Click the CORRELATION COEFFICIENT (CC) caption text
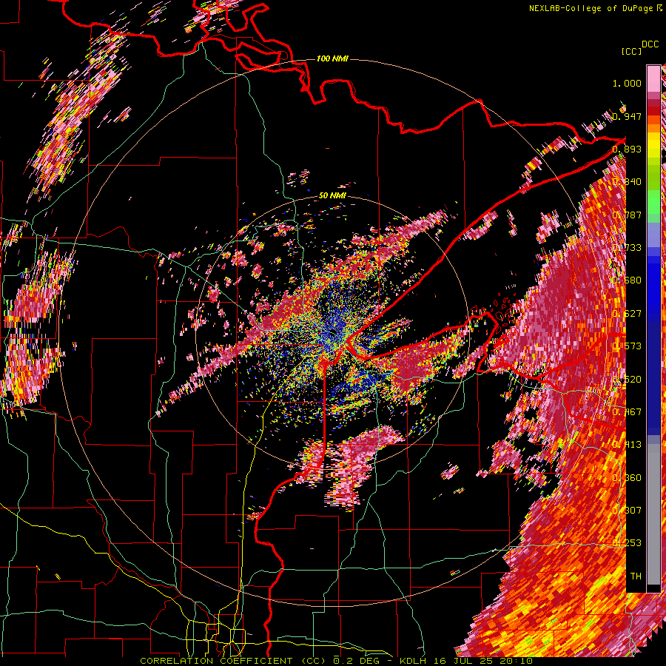The height and width of the screenshot is (666, 666). (234, 661)
